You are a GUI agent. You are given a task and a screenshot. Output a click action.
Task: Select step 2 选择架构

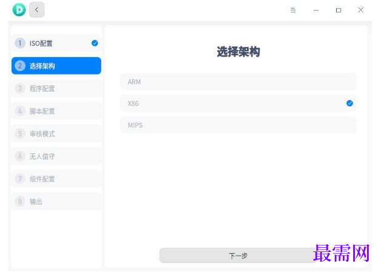pos(56,66)
